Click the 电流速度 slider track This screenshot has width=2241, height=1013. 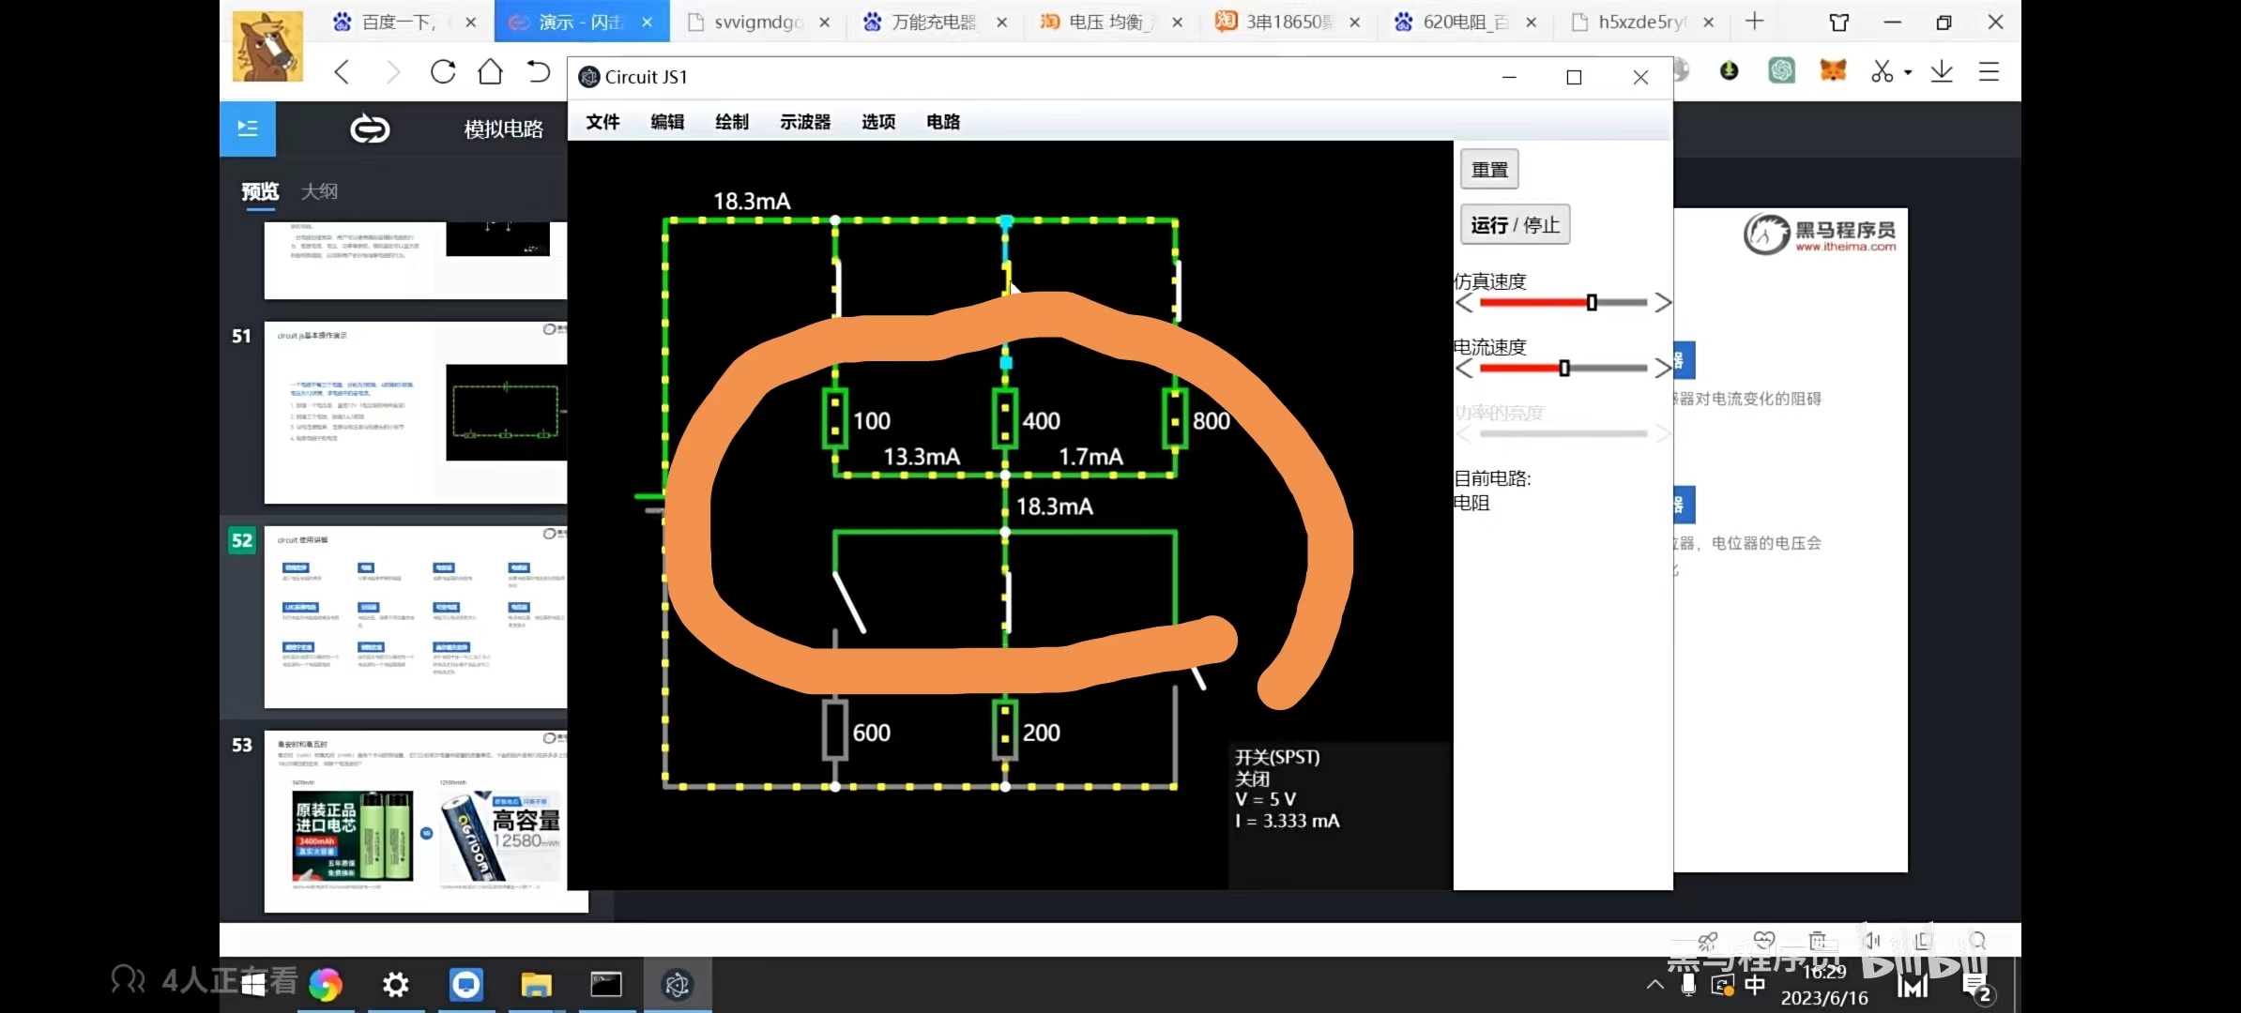point(1607,368)
